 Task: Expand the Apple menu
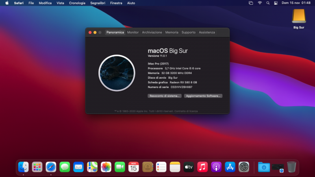tap(7, 3)
